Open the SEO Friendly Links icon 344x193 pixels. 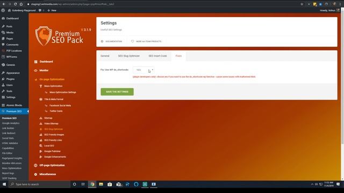point(41,140)
